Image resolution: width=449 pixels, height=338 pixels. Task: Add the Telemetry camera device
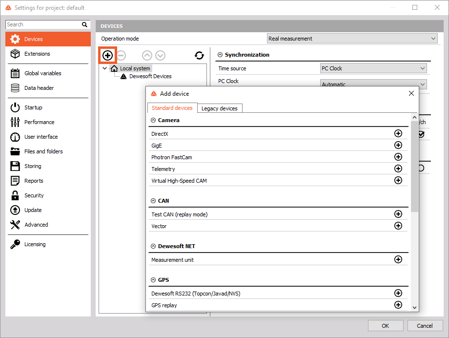coord(398,169)
